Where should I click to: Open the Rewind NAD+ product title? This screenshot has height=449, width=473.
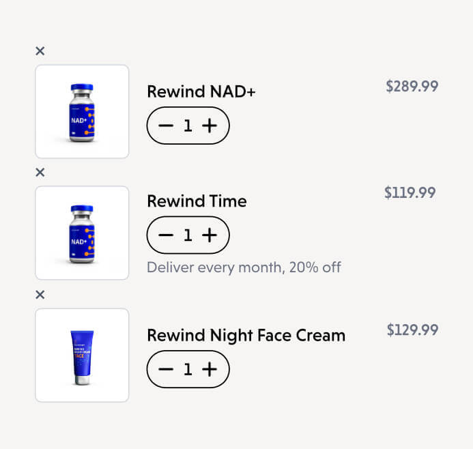201,91
